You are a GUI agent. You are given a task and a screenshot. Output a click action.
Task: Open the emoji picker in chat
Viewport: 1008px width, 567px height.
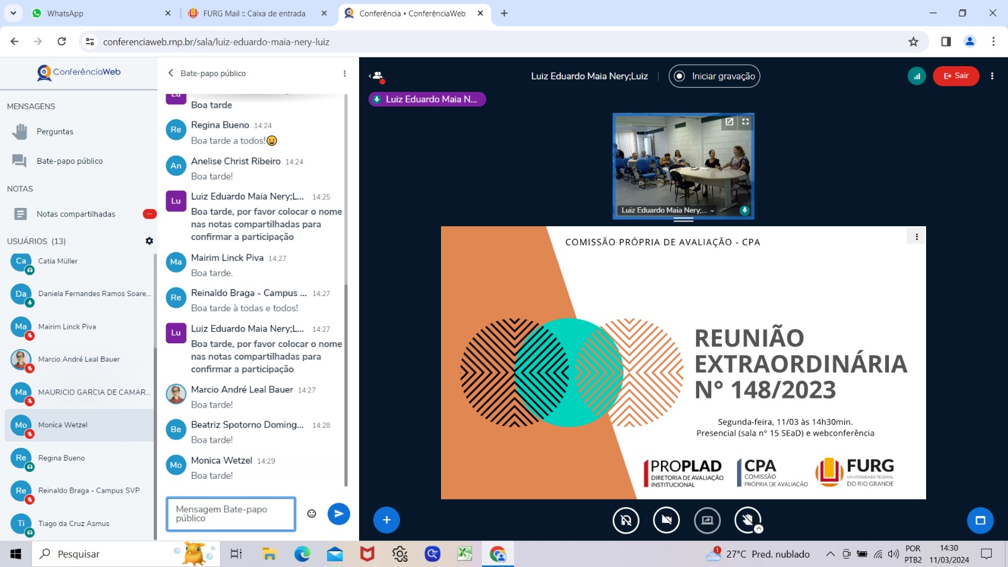[311, 513]
